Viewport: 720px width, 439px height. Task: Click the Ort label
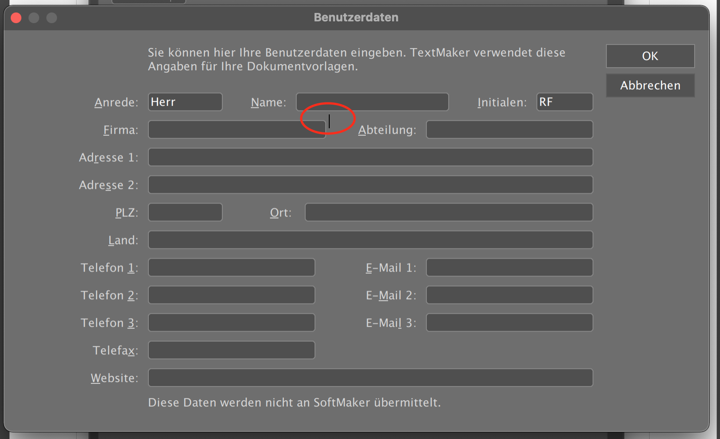click(281, 213)
